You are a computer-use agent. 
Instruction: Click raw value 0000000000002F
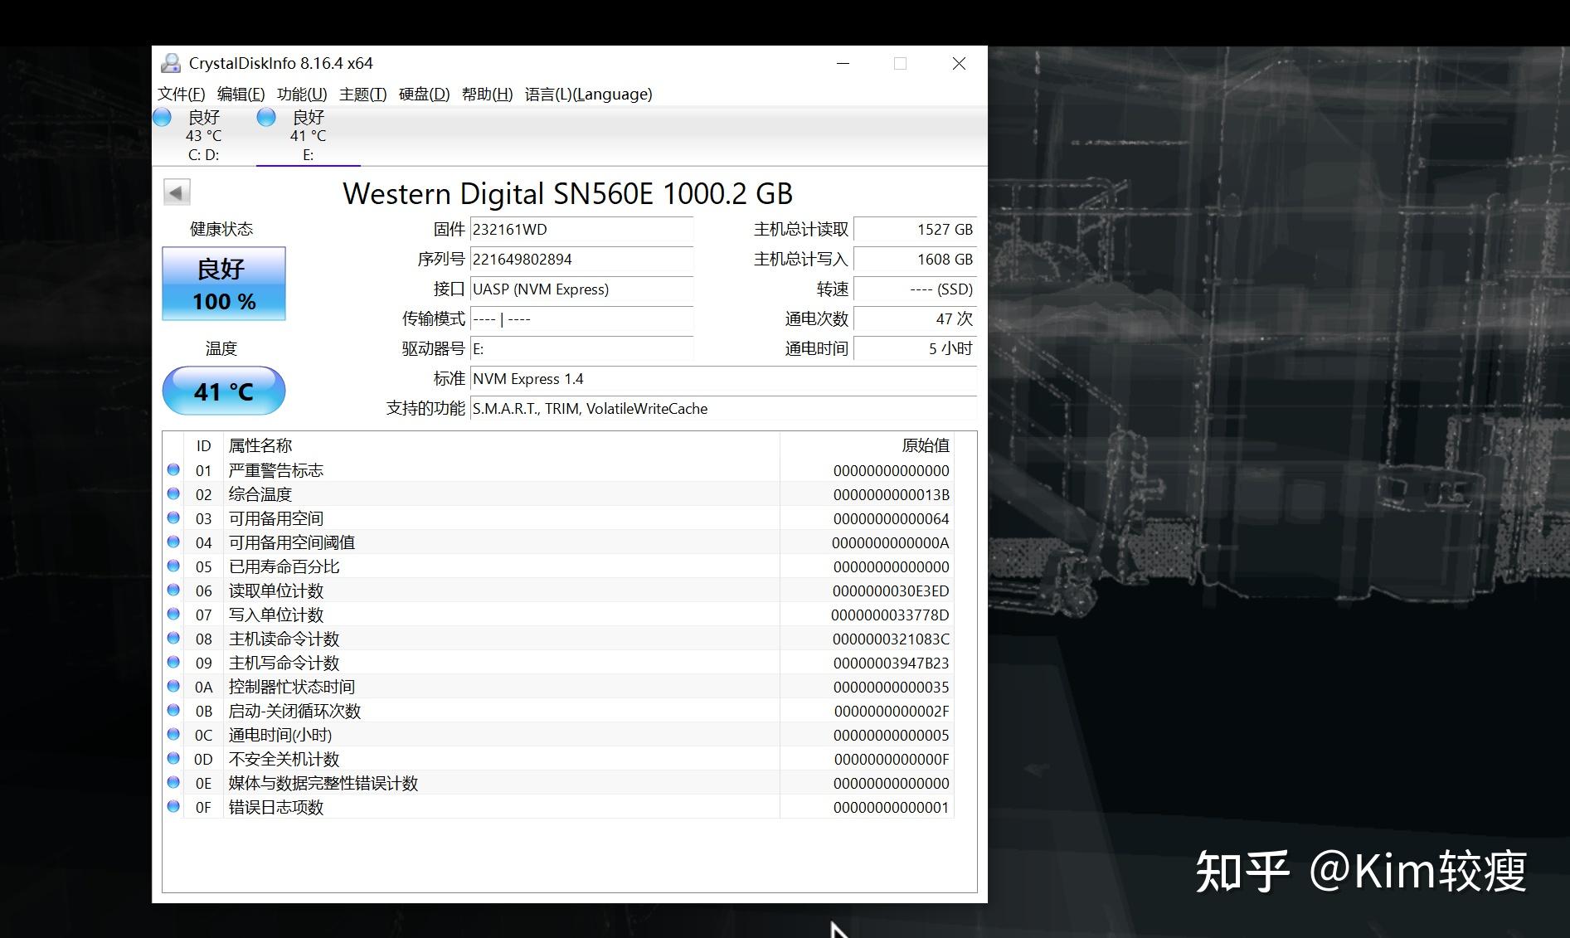[x=892, y=711]
